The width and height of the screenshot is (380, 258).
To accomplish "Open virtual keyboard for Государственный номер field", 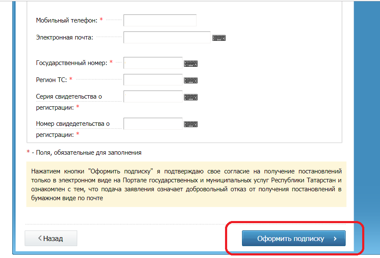I will point(191,63).
